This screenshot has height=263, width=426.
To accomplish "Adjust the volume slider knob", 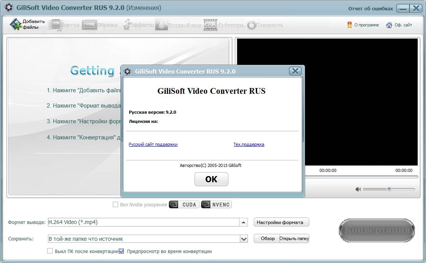I will point(389,189).
